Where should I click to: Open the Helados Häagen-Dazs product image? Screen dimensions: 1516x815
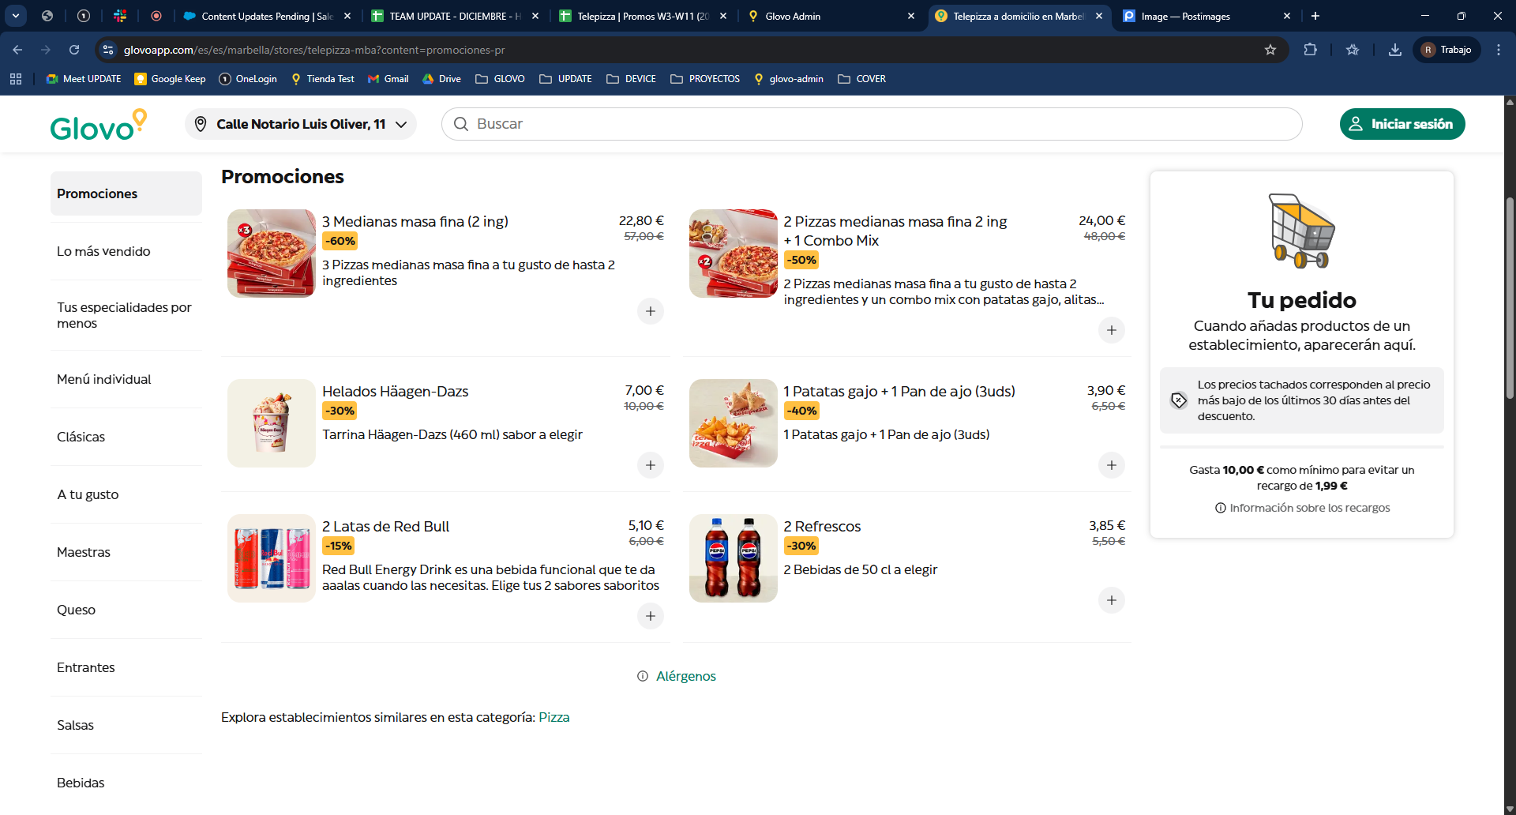click(272, 423)
